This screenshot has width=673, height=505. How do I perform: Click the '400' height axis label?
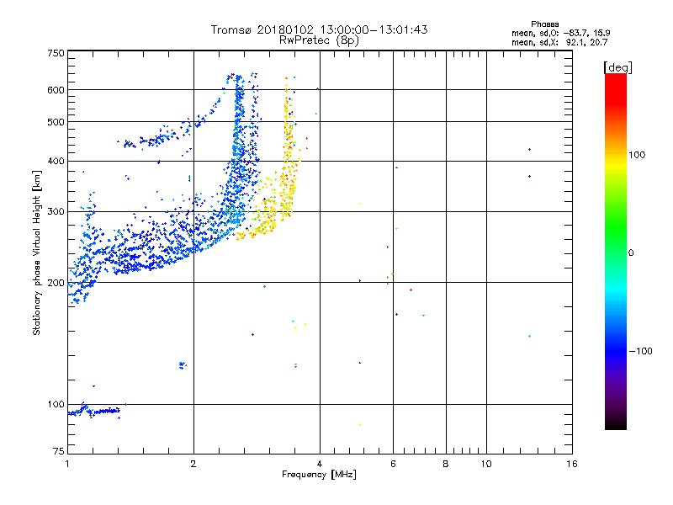pos(56,161)
